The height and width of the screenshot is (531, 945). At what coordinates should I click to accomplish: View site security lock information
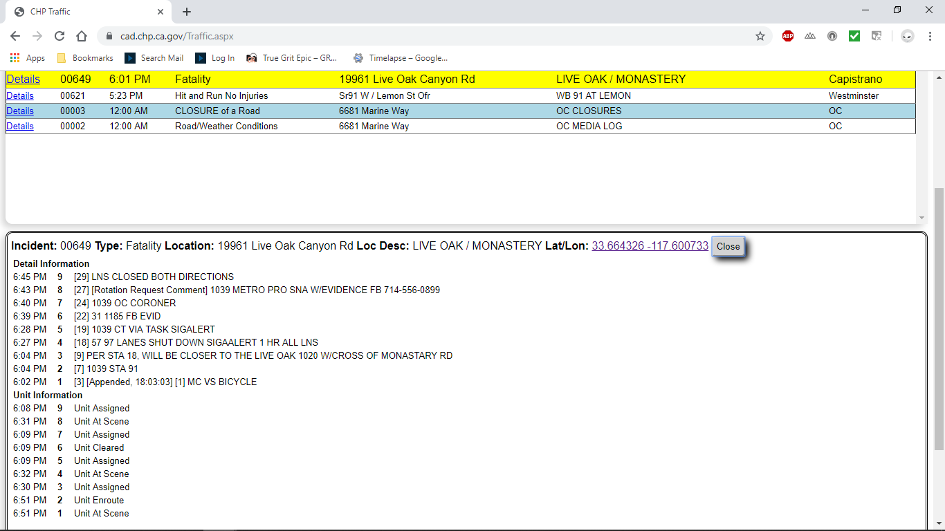(x=109, y=36)
